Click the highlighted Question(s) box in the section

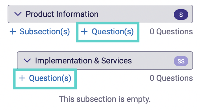(108, 32)
